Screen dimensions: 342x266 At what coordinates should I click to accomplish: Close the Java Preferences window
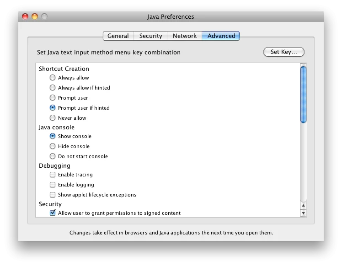25,16
